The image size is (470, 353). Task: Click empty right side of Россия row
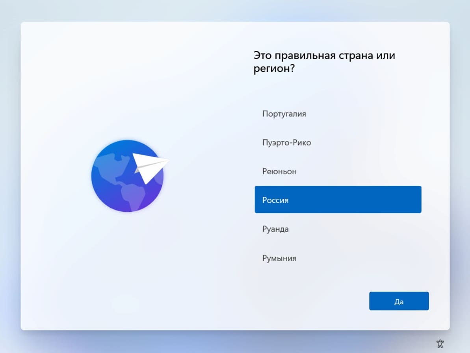pyautogui.click(x=375, y=200)
